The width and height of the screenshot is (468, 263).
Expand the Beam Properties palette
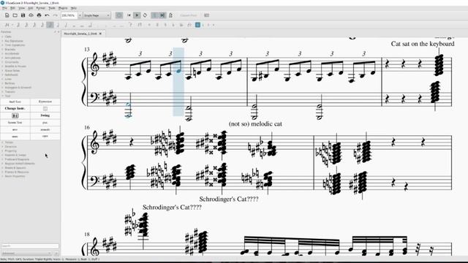[15, 176]
